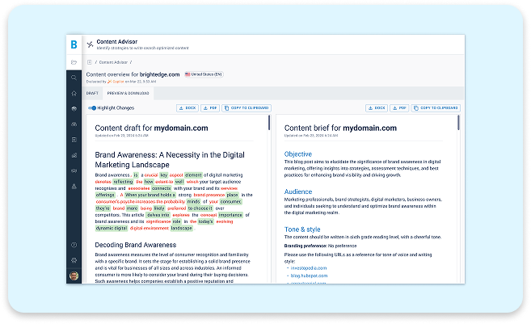Click the triangle-shaped sidebar icon
The height and width of the screenshot is (324, 531).
click(74, 187)
